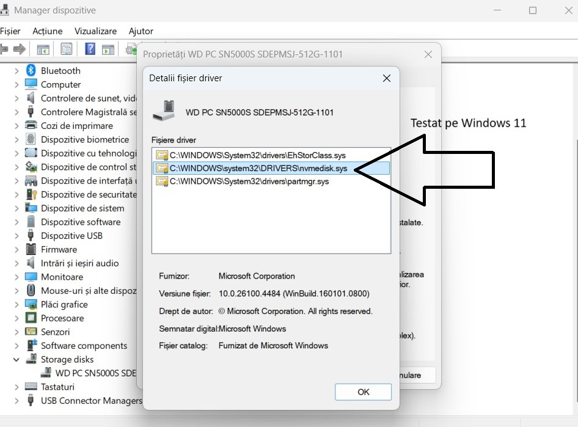
Task: Select the EhStorClass.sys driver path text
Action: pos(258,155)
